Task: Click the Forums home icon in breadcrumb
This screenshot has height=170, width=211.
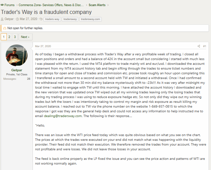Action: click(2, 5)
